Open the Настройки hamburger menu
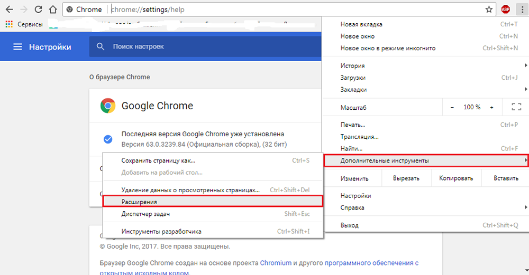 (17, 47)
